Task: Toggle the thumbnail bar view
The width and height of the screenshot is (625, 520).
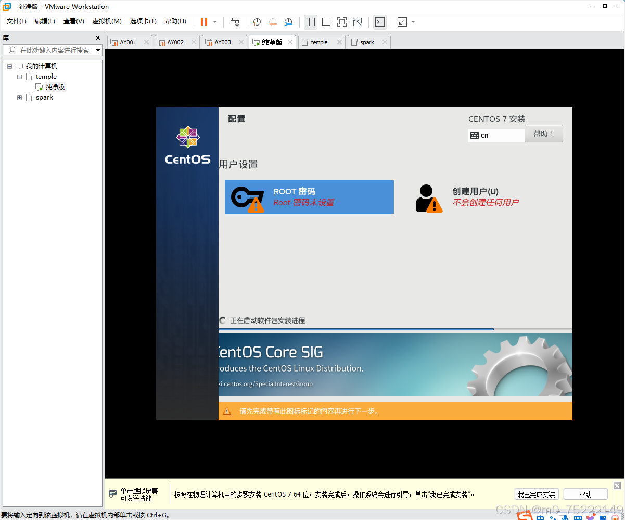Action: (x=326, y=22)
